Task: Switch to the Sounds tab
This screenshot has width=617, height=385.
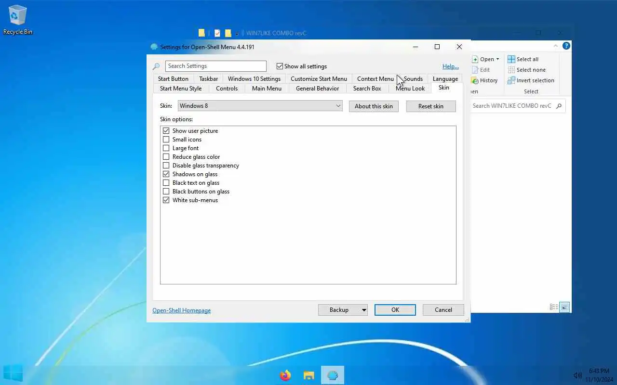Action: click(413, 79)
